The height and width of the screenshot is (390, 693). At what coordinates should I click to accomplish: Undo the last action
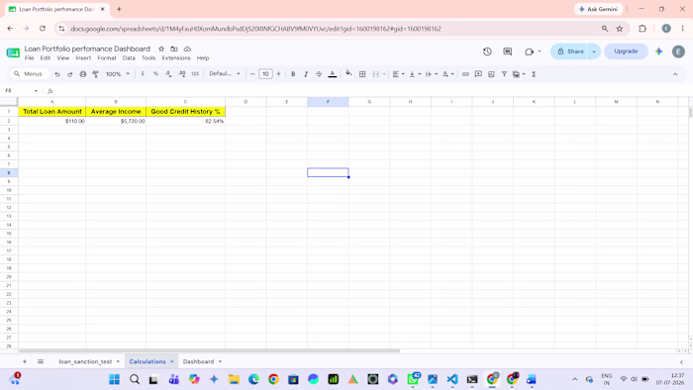point(57,74)
